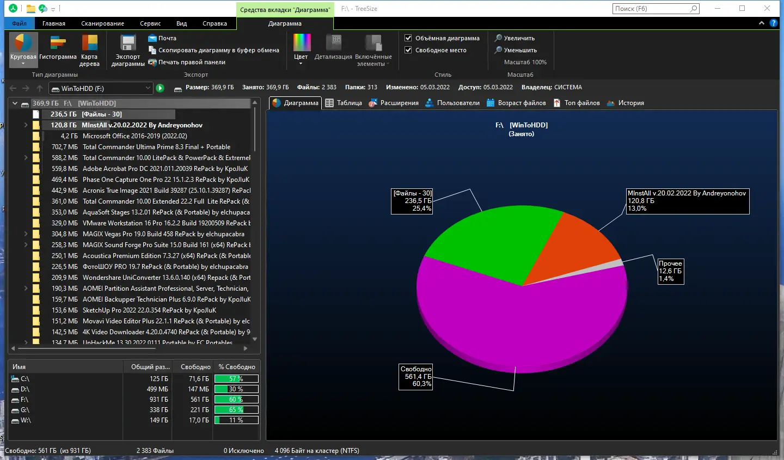This screenshot has height=460, width=784.
Task: Open the help question mark icon
Action: tap(774, 23)
